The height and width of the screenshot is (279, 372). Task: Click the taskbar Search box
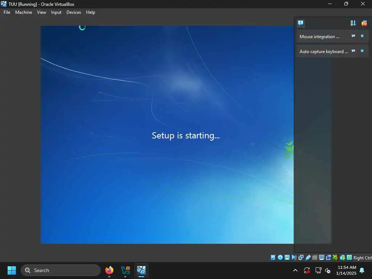tap(61, 270)
